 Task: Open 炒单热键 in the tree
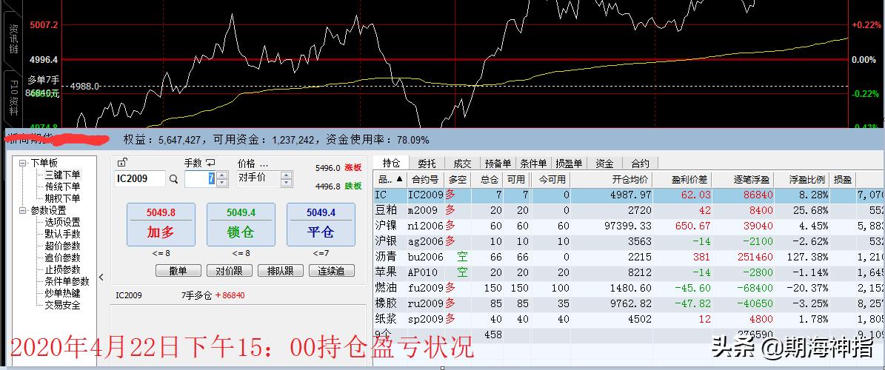point(63,293)
